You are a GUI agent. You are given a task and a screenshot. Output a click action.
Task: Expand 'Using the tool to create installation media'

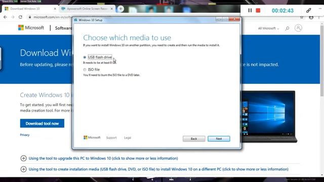pyautogui.click(x=154, y=169)
